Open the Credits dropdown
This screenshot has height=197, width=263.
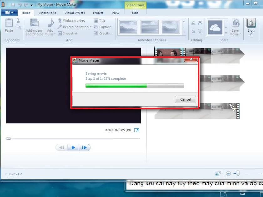pos(112,33)
